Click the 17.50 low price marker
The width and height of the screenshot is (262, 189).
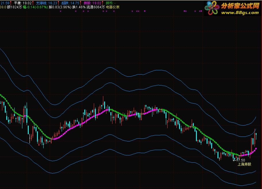[x=239, y=160]
